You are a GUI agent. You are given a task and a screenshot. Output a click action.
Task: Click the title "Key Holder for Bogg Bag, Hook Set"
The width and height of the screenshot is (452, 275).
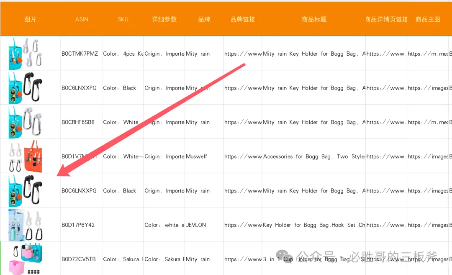314,225
